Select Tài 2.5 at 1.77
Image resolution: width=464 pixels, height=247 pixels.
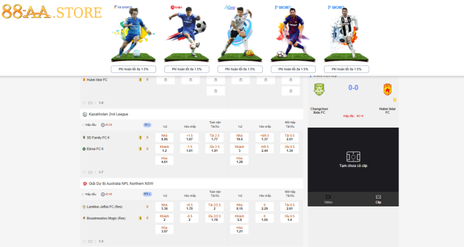[215, 137]
